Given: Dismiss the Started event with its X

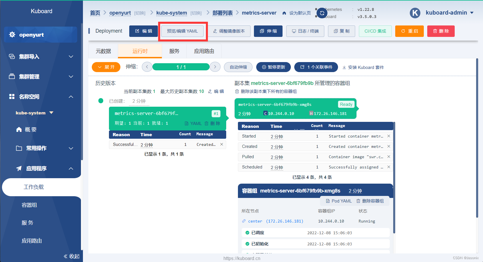Looking at the screenshot, I should pos(388,136).
